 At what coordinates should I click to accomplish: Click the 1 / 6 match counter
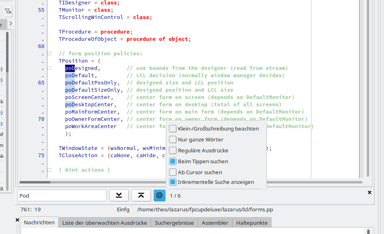pyautogui.click(x=176, y=196)
